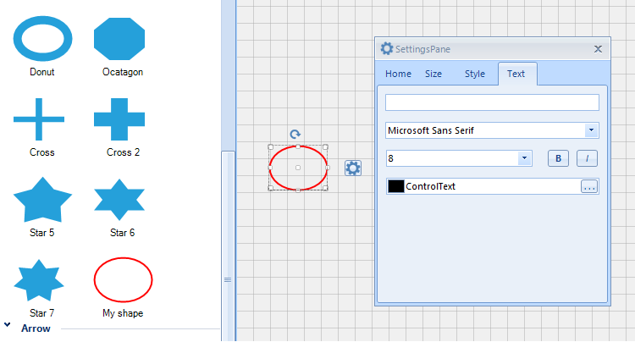Choose the Star 6 shape

click(119, 200)
